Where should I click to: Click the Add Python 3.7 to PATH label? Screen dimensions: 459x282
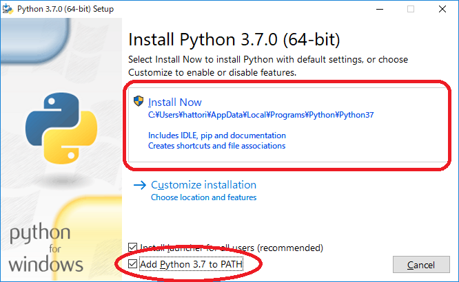pos(191,264)
